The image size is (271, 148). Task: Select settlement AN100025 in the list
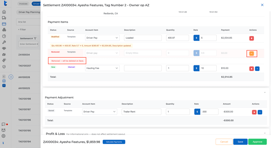pos(24,88)
